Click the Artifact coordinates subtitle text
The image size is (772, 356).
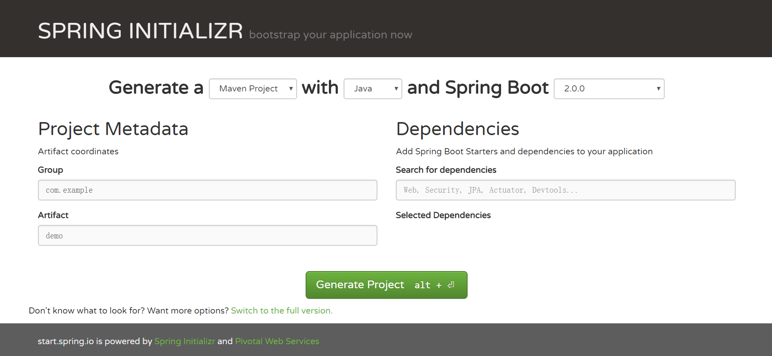[x=78, y=151]
